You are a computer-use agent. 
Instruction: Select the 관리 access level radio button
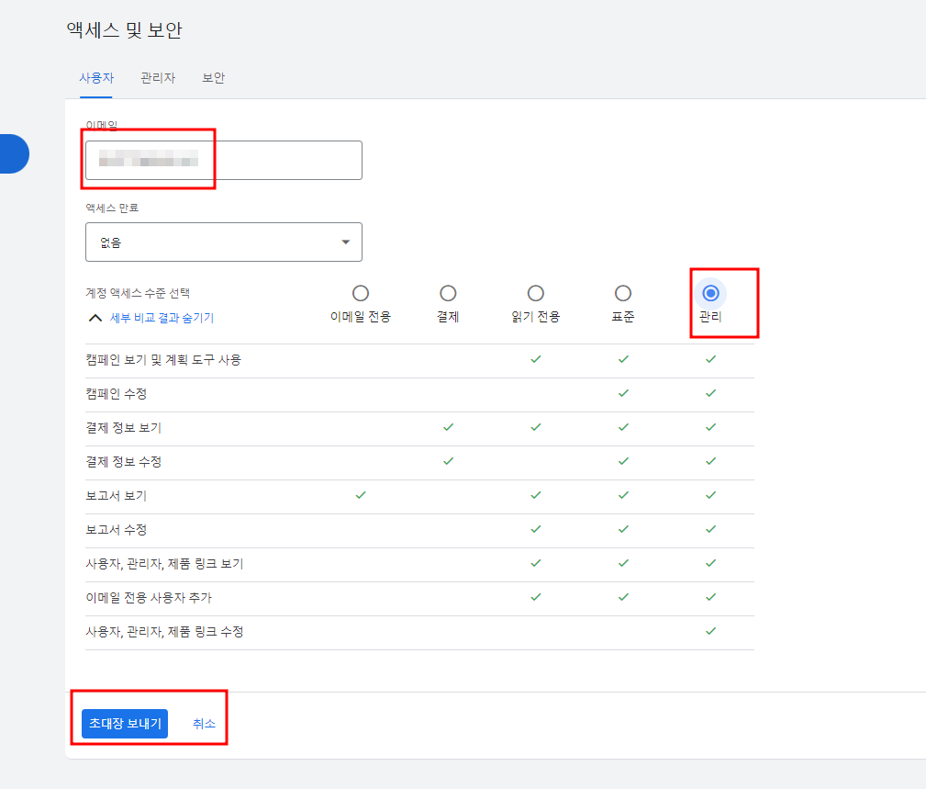click(710, 292)
